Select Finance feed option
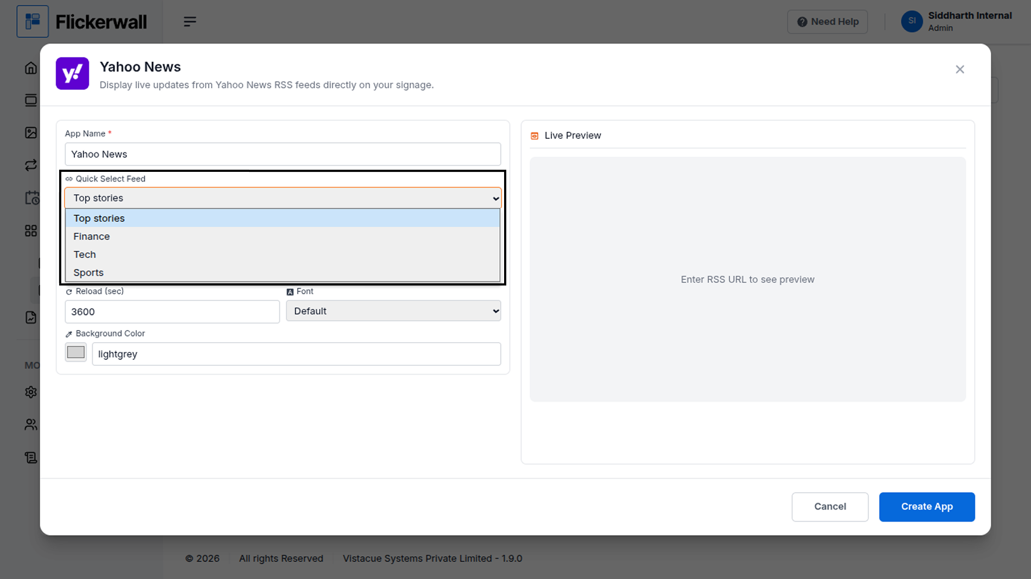Screen dimensions: 1031x579 (x=283, y=236)
